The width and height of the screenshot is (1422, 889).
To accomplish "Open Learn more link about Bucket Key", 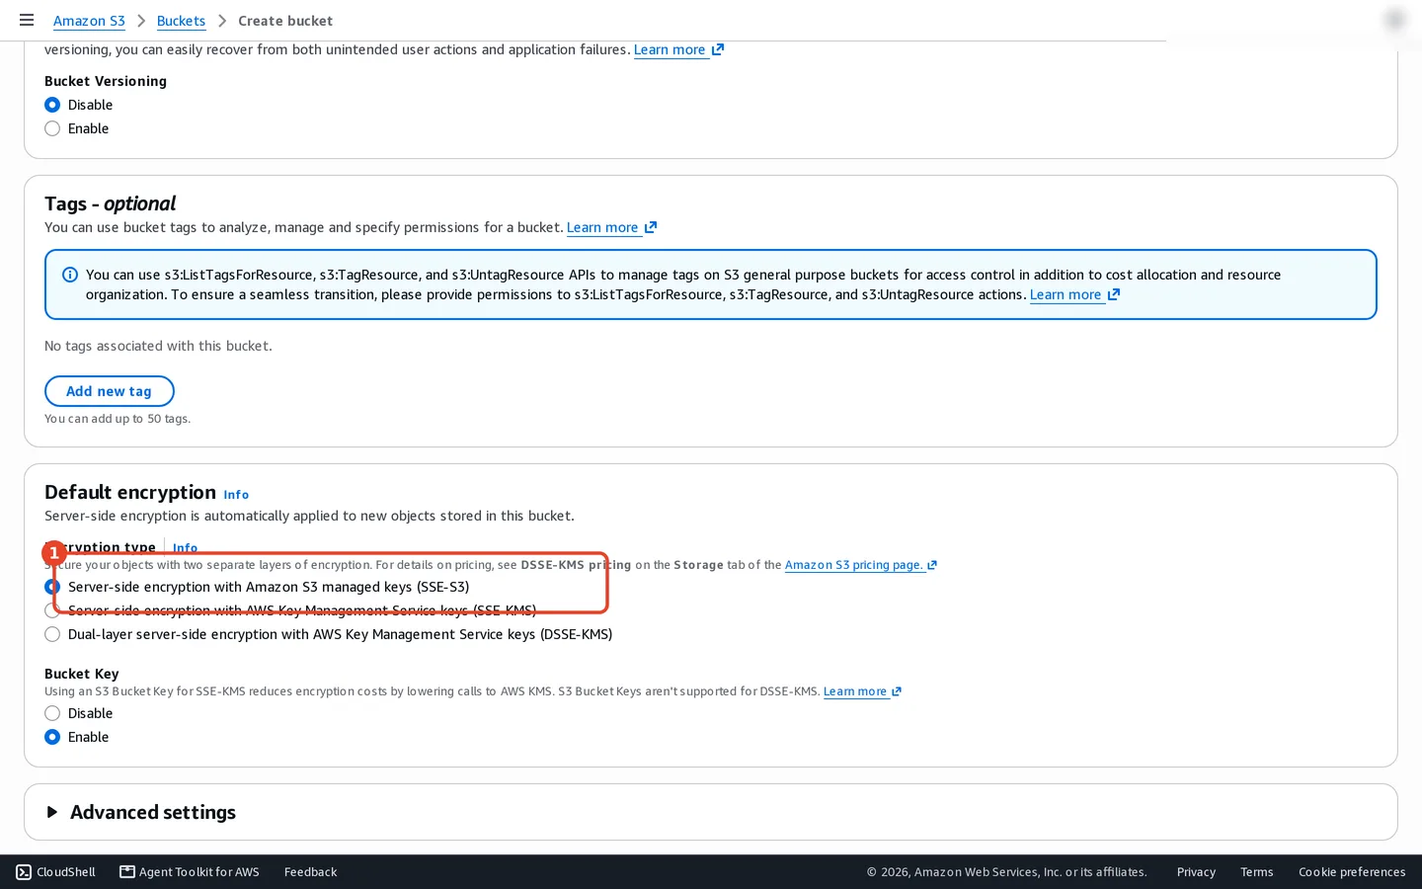I will 862,691.
